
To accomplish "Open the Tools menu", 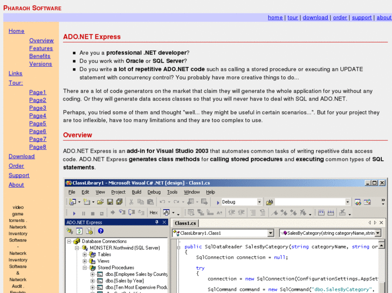I will click(x=172, y=192).
